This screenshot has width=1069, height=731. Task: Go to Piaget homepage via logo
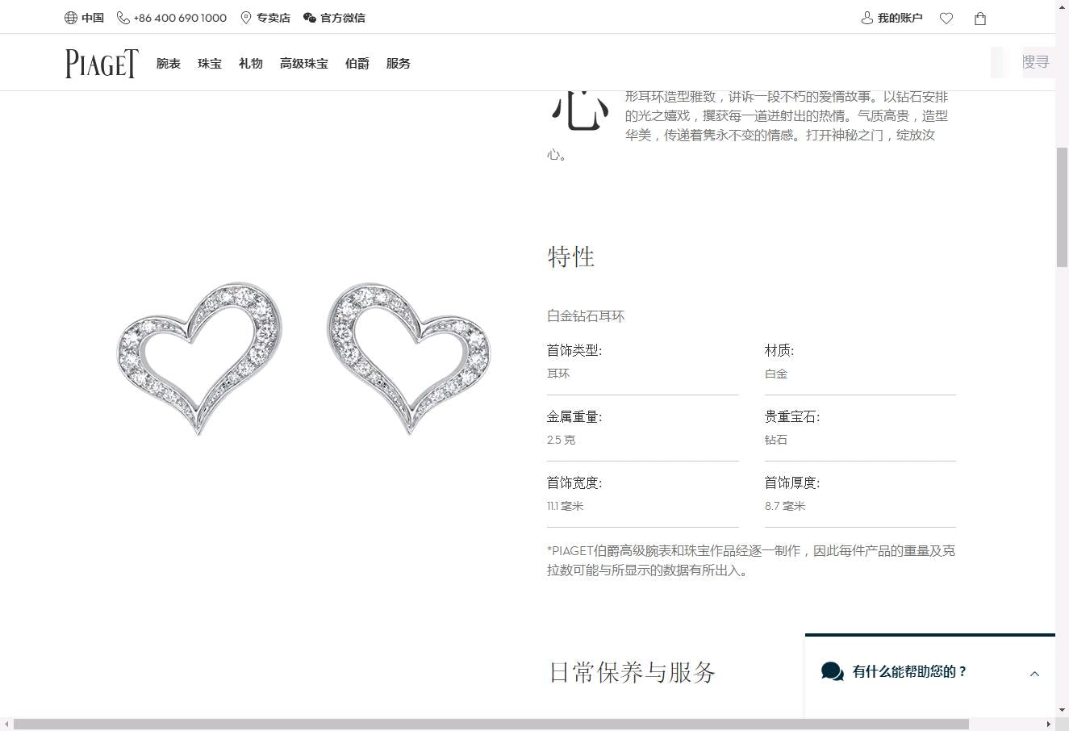(102, 64)
